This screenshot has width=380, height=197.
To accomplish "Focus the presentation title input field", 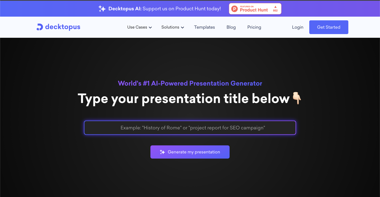I will point(190,128).
